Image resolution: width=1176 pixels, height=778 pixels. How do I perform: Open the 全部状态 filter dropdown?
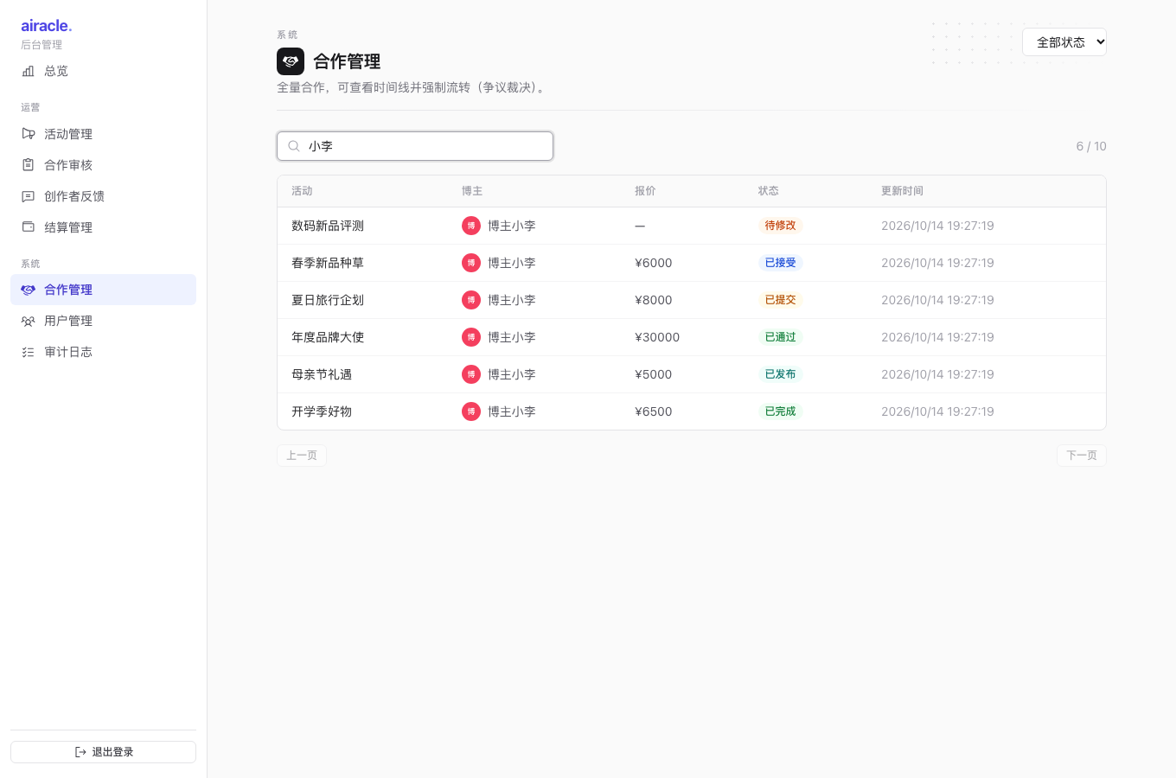pyautogui.click(x=1064, y=42)
